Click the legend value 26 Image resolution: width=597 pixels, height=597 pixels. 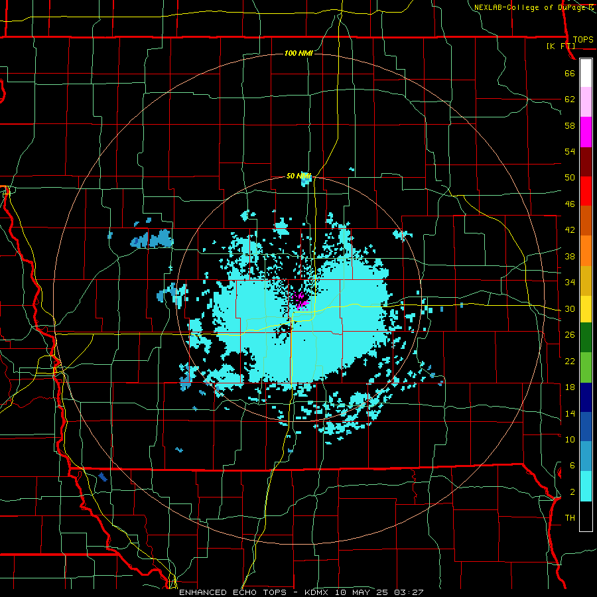tap(570, 335)
